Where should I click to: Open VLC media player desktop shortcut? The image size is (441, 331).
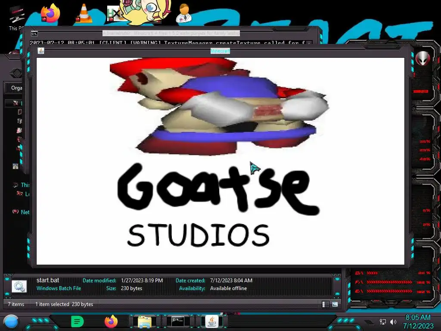coord(84,13)
